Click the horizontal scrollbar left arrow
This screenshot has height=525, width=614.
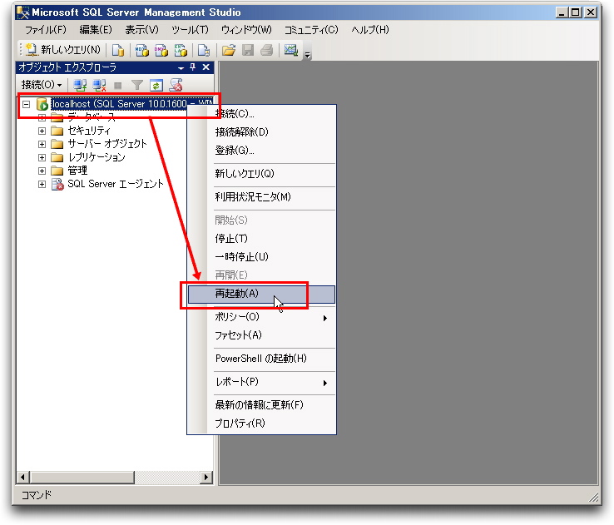pos(23,478)
